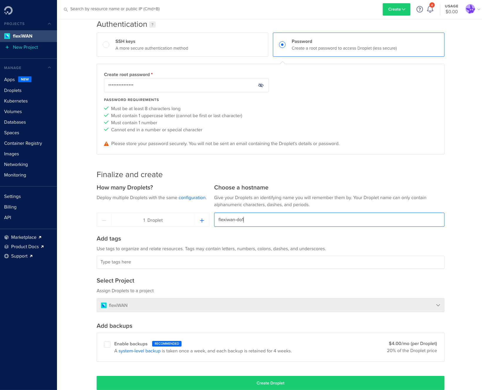
Task: Open Volumes in the sidebar
Action: tap(13, 112)
